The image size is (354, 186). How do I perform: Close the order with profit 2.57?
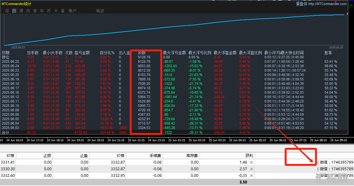point(251,169)
